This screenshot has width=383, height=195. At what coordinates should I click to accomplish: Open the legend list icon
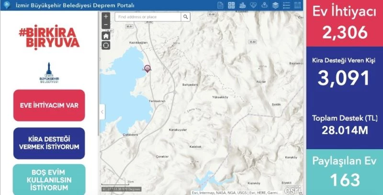click(x=287, y=5)
